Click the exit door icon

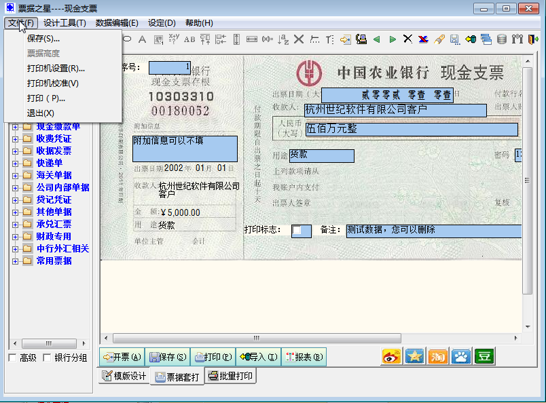[533, 39]
